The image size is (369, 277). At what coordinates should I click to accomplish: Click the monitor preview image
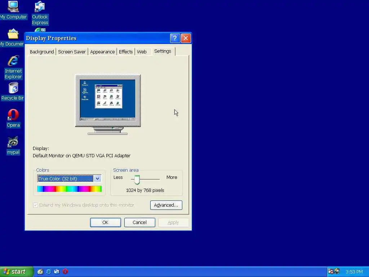[x=108, y=104]
